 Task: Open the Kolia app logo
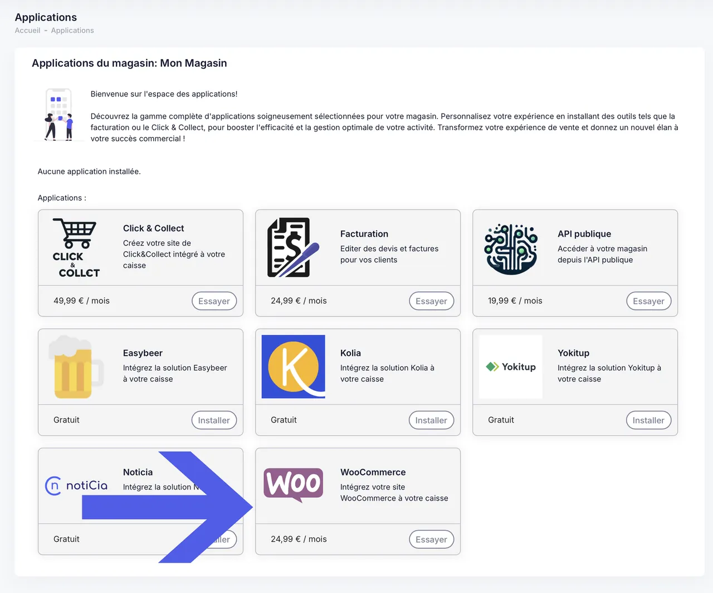coord(294,367)
